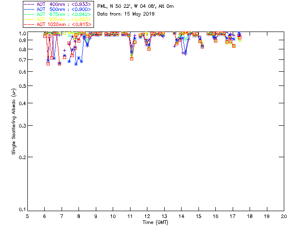
Task: Click the 20 x-axis time label
Action: [x=284, y=216]
